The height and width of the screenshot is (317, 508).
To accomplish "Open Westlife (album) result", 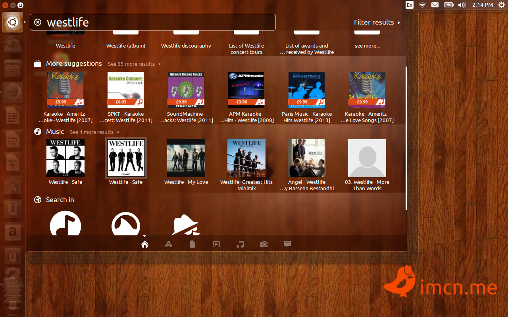I will (126, 46).
